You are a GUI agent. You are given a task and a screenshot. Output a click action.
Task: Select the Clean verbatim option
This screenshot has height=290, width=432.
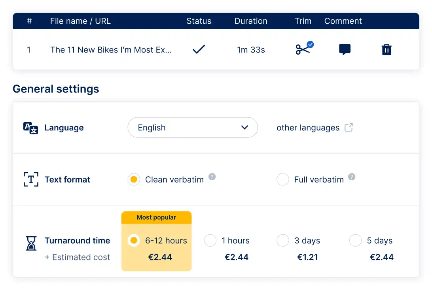134,179
